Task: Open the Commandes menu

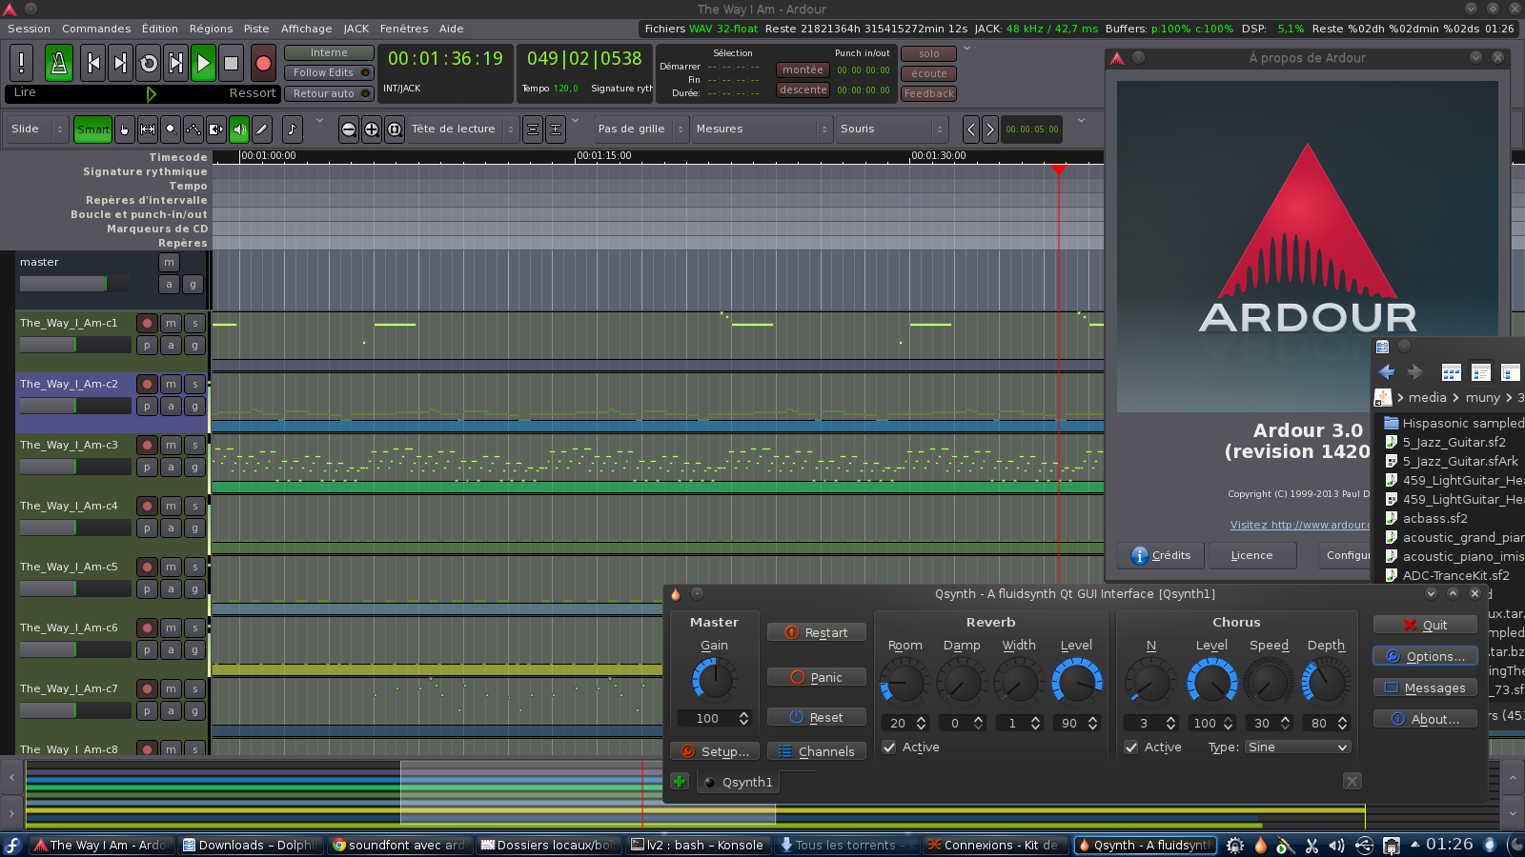Action: (96, 29)
